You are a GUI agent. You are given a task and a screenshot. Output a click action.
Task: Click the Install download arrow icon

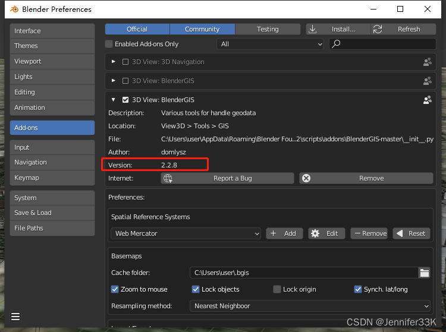(x=312, y=29)
